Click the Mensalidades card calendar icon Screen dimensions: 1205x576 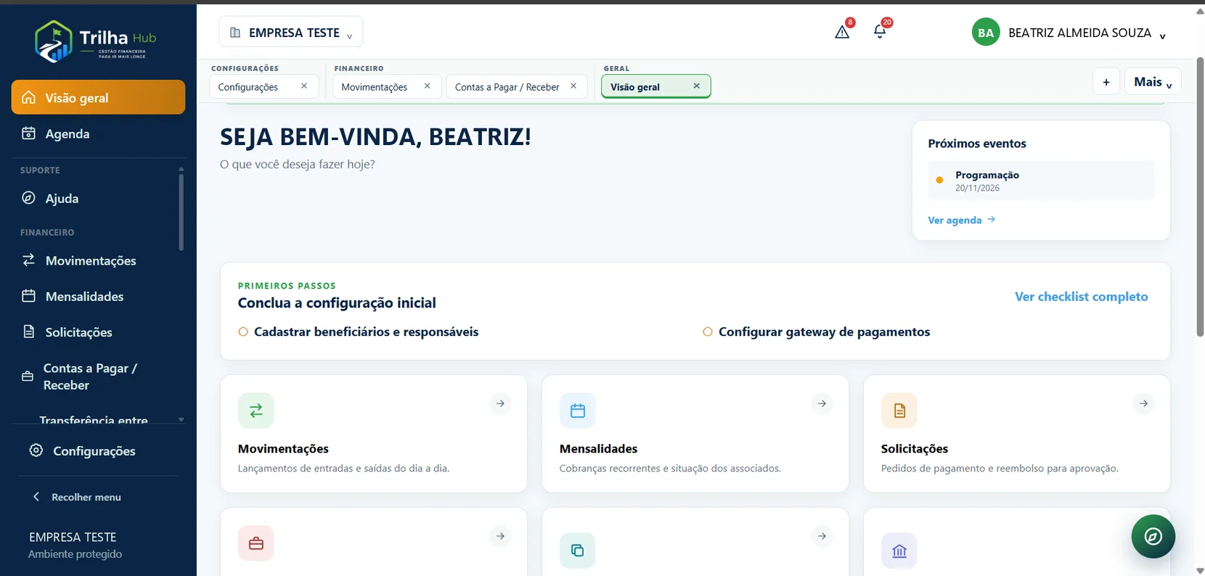coord(578,411)
